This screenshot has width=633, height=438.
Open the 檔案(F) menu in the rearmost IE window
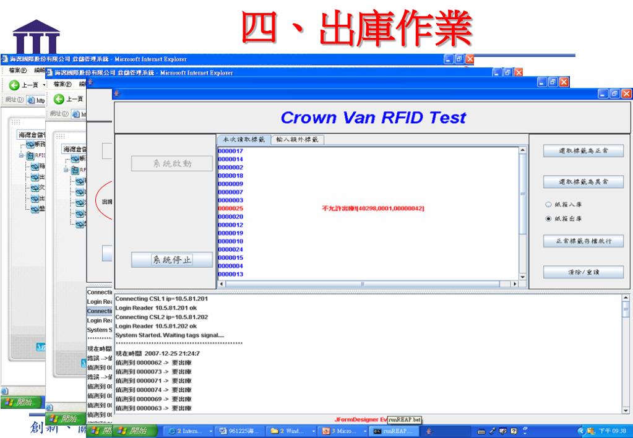18,71
